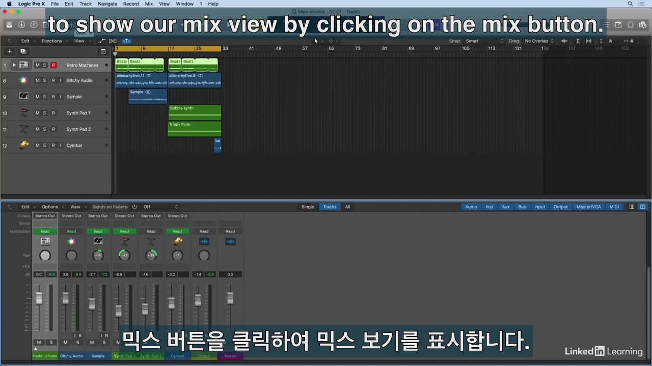Solo the Sample channel strip in mixer
The width and height of the screenshot is (652, 366).
point(104,342)
